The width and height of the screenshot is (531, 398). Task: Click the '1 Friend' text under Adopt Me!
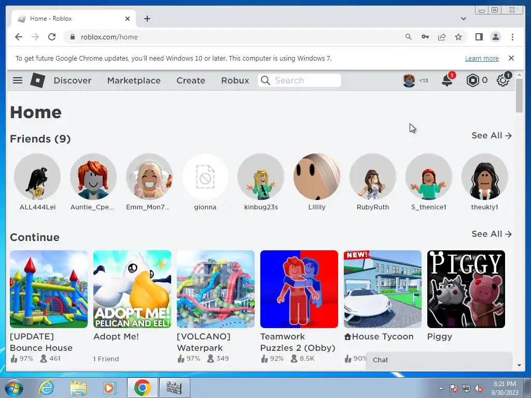coord(106,359)
